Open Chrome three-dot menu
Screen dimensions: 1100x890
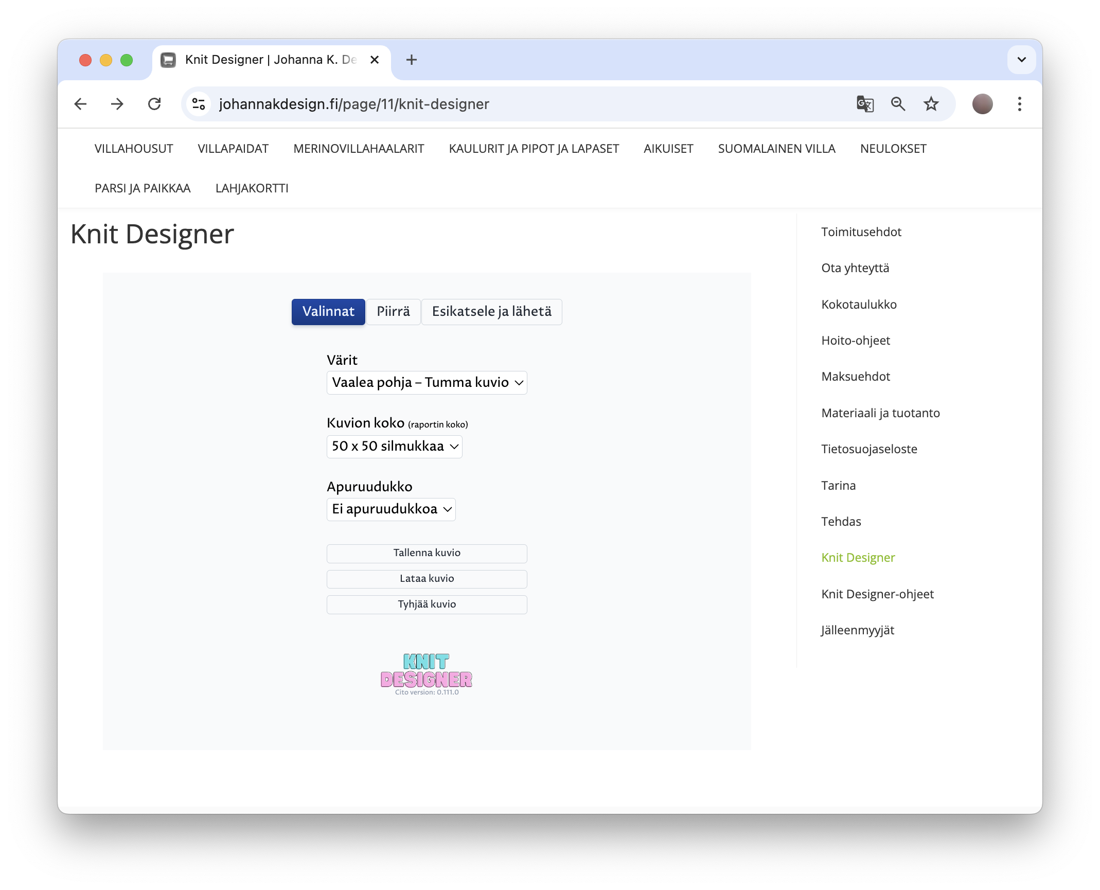(x=1019, y=104)
